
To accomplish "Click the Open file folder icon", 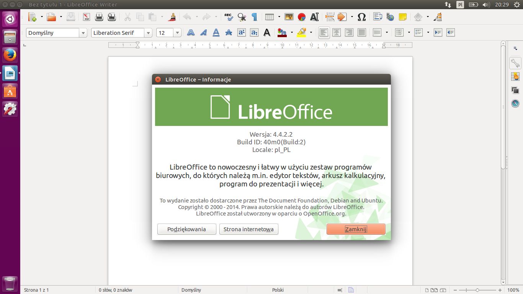I will pyautogui.click(x=51, y=17).
